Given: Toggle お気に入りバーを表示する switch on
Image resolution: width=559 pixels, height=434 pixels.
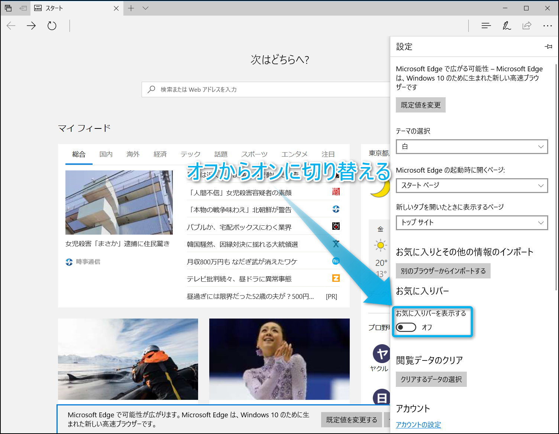Looking at the screenshot, I should coord(406,327).
